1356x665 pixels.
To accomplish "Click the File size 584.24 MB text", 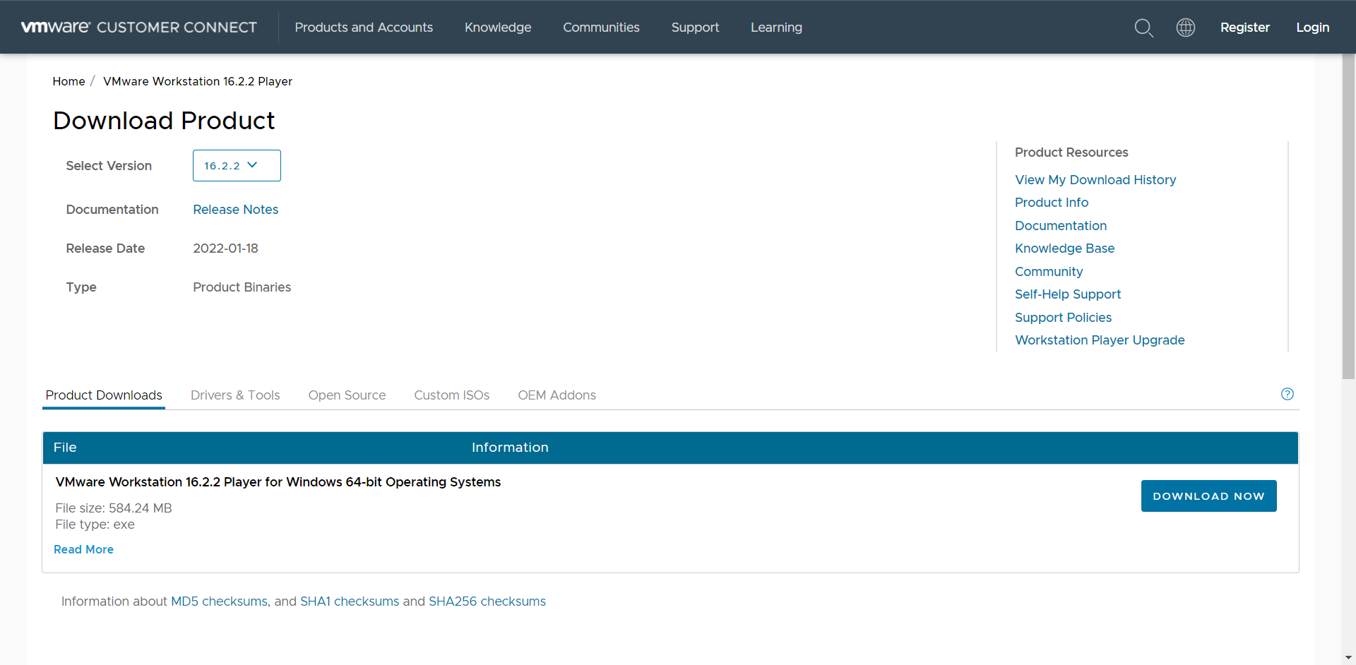I will click(x=114, y=508).
